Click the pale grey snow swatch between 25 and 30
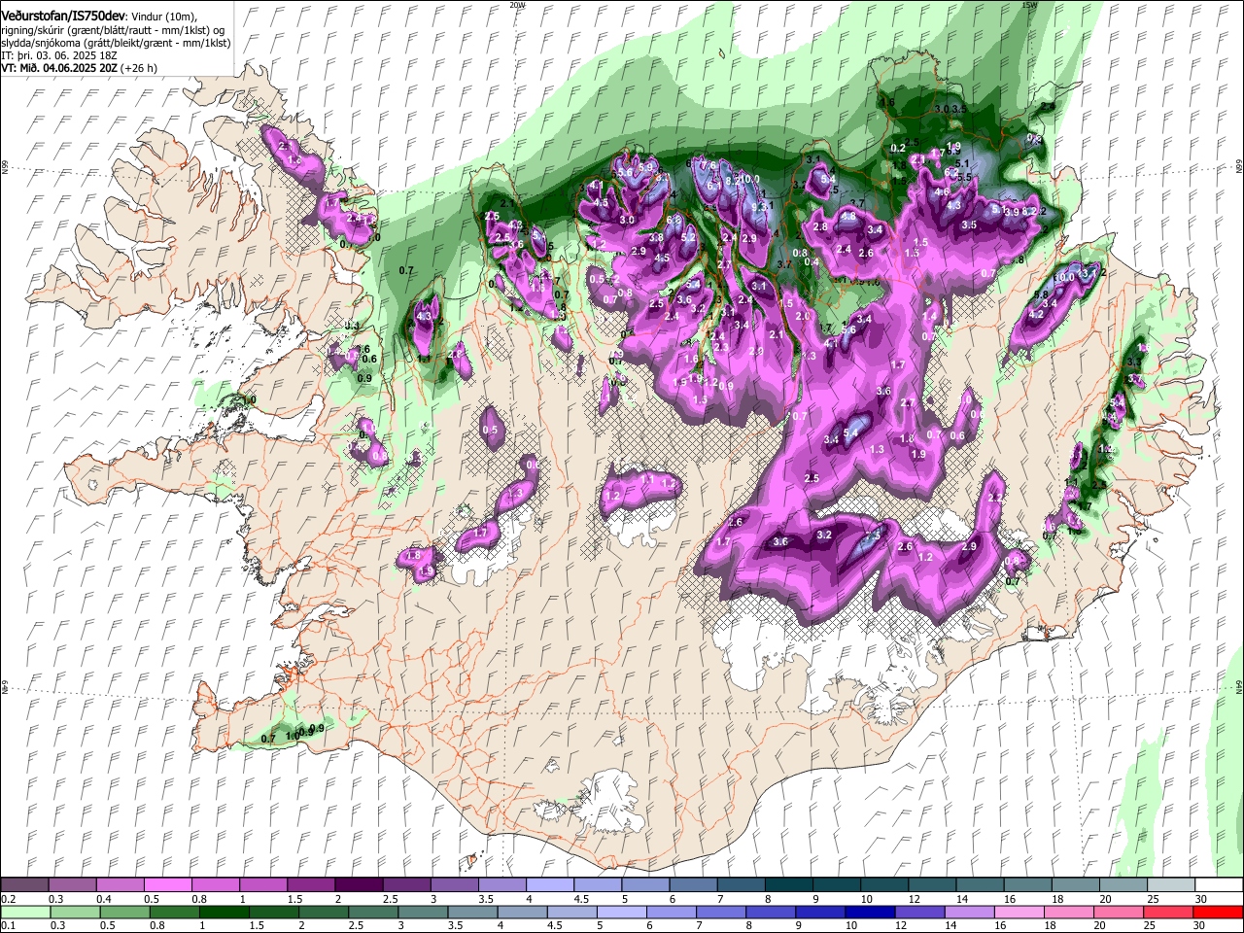 click(1171, 885)
